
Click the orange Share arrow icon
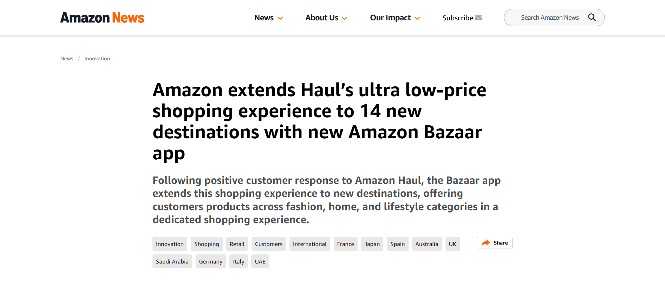point(485,243)
